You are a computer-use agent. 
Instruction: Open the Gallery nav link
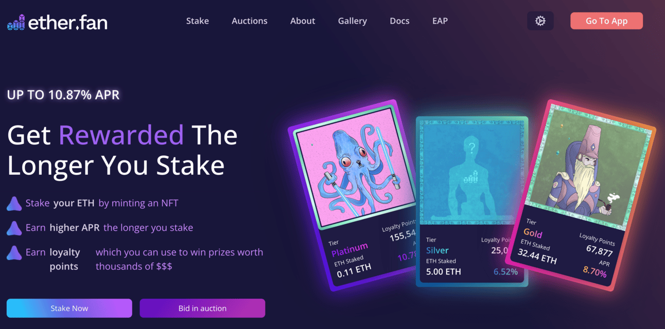point(353,21)
